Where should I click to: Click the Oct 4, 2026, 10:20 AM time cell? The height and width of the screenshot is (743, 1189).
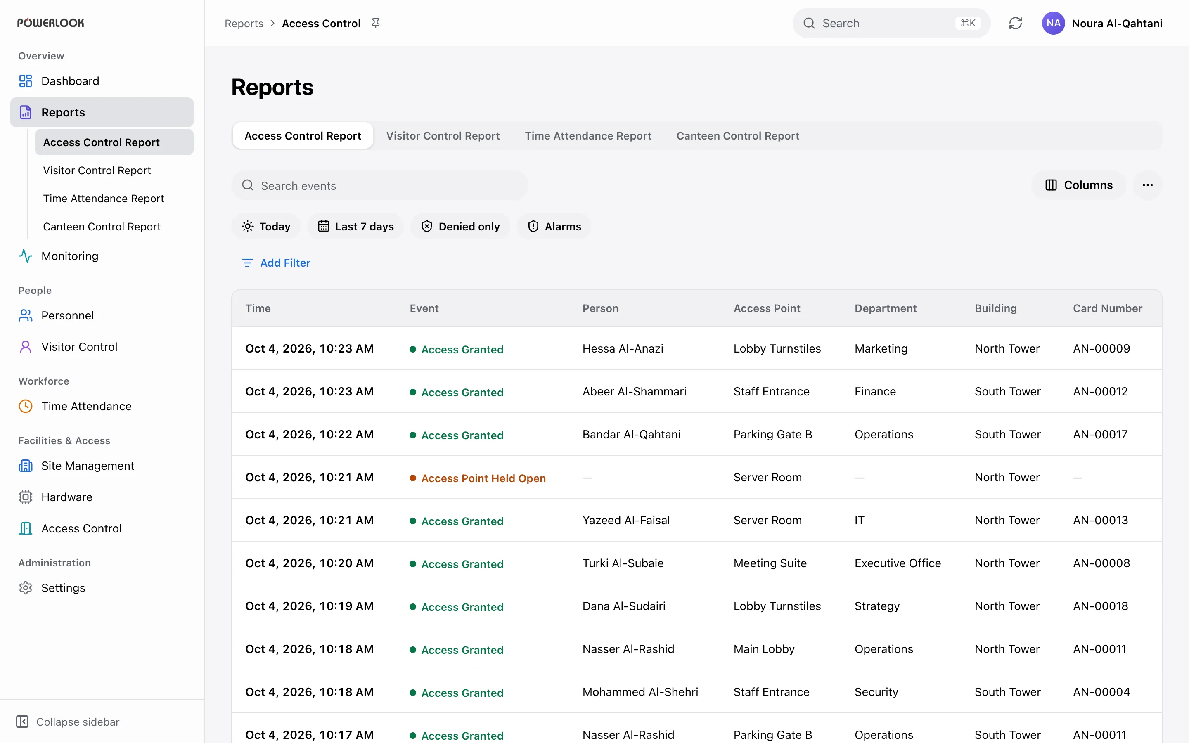click(309, 563)
